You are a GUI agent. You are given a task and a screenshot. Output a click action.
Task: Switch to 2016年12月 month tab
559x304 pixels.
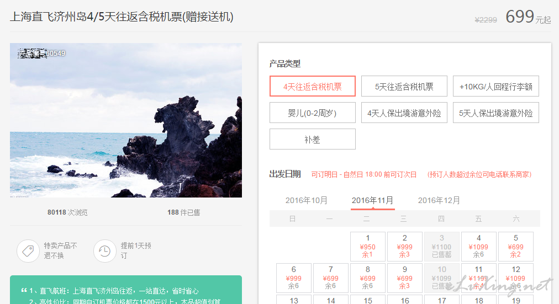click(x=439, y=200)
